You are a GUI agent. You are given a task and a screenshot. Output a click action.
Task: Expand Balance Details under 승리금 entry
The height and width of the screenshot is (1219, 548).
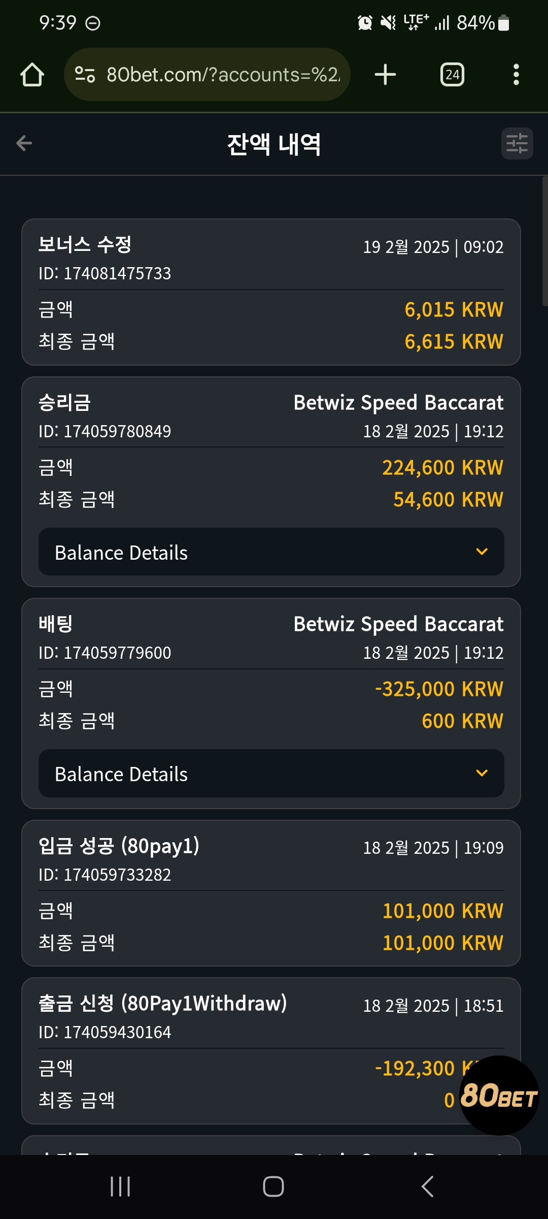coord(271,552)
